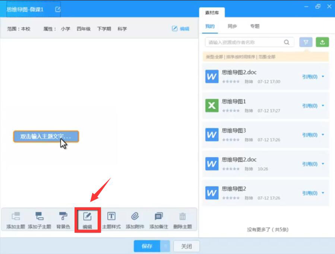Expand dropdown arrow for 思维导图2 07-12 17:26
This screenshot has width=335, height=254.
pyautogui.click(x=323, y=193)
